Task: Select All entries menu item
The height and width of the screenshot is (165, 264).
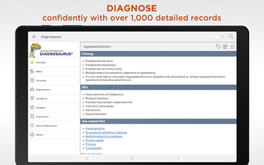Action: point(54,80)
